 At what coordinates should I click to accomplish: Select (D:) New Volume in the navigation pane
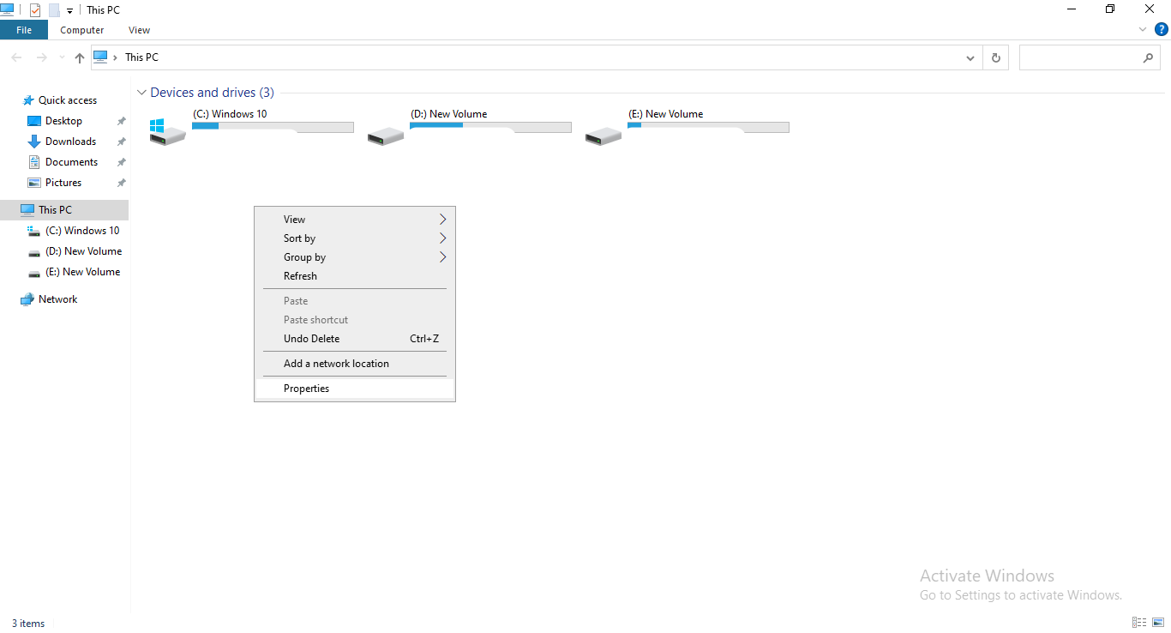(x=83, y=251)
